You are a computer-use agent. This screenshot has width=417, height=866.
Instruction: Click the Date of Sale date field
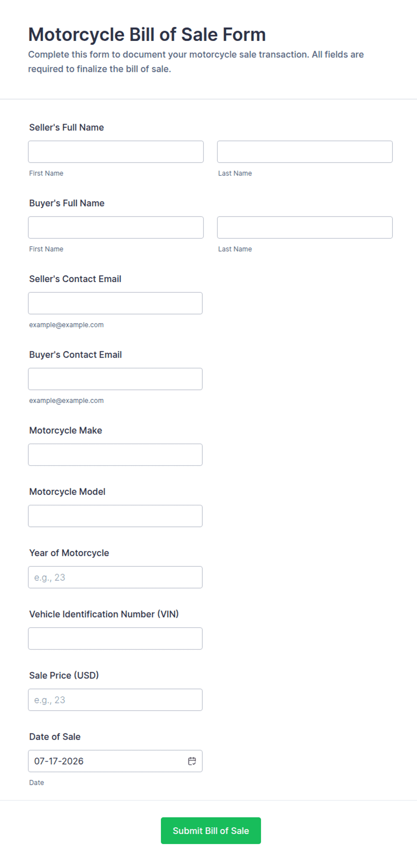[115, 761]
